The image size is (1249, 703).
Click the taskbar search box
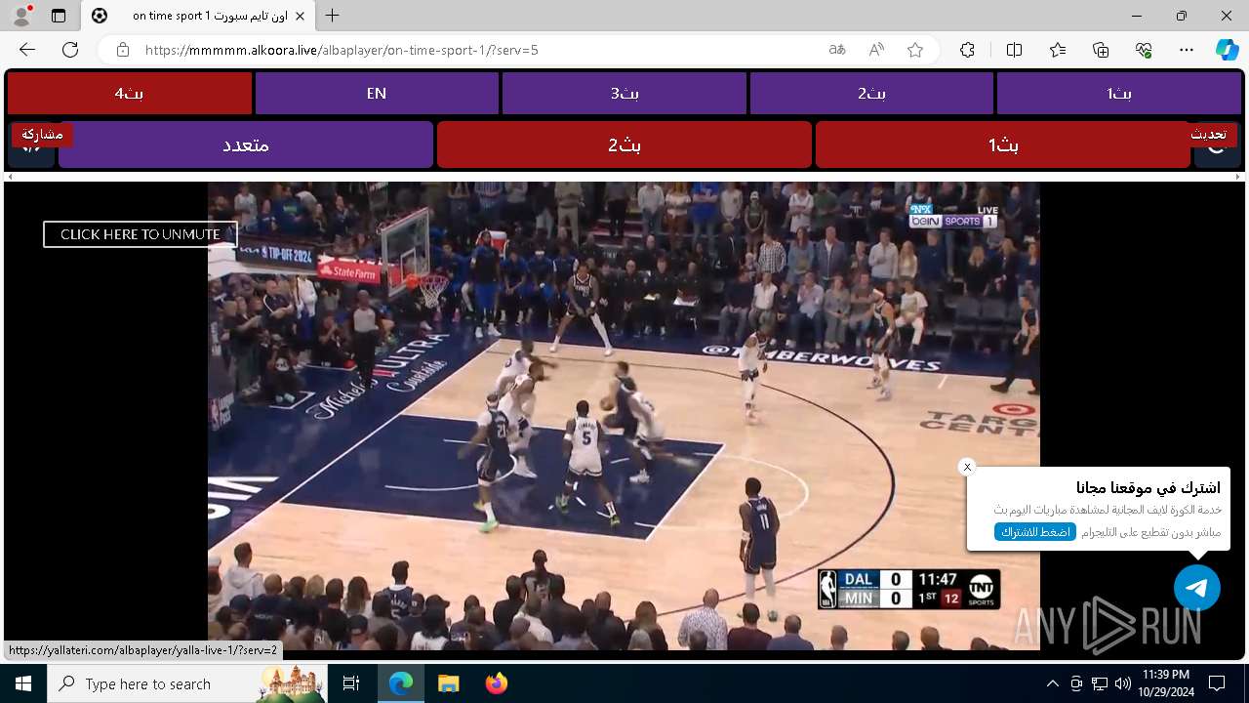187,683
